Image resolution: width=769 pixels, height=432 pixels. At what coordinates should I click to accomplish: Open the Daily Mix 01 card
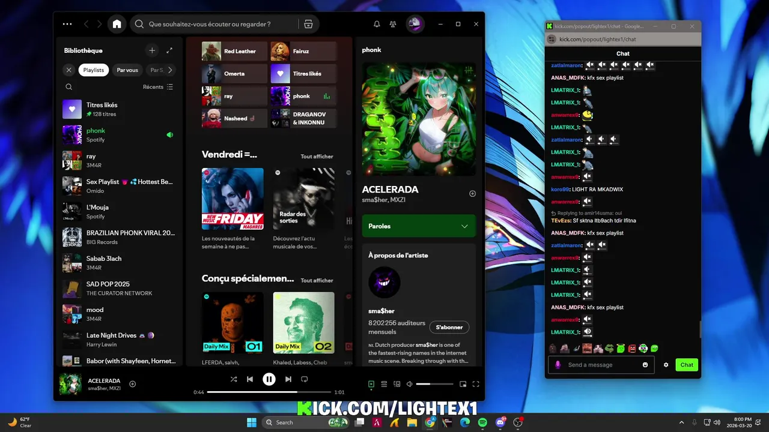(x=233, y=329)
